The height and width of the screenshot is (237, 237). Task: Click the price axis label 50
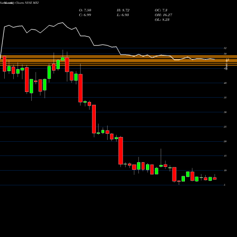[x=225, y=54]
